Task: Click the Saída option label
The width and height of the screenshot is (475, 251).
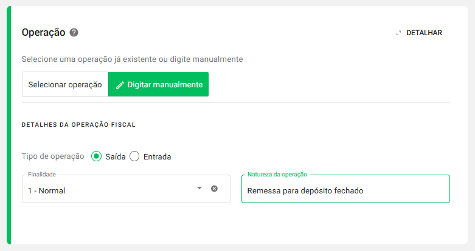Action: click(116, 156)
